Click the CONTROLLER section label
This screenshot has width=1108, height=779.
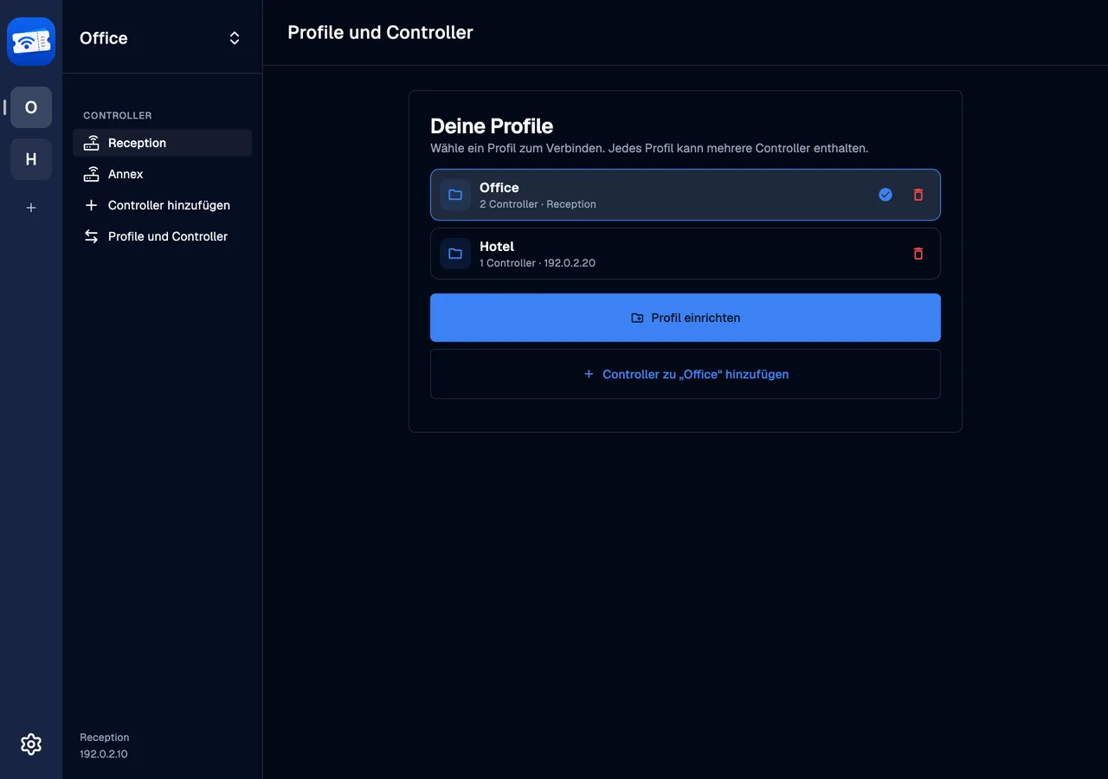[x=118, y=115]
